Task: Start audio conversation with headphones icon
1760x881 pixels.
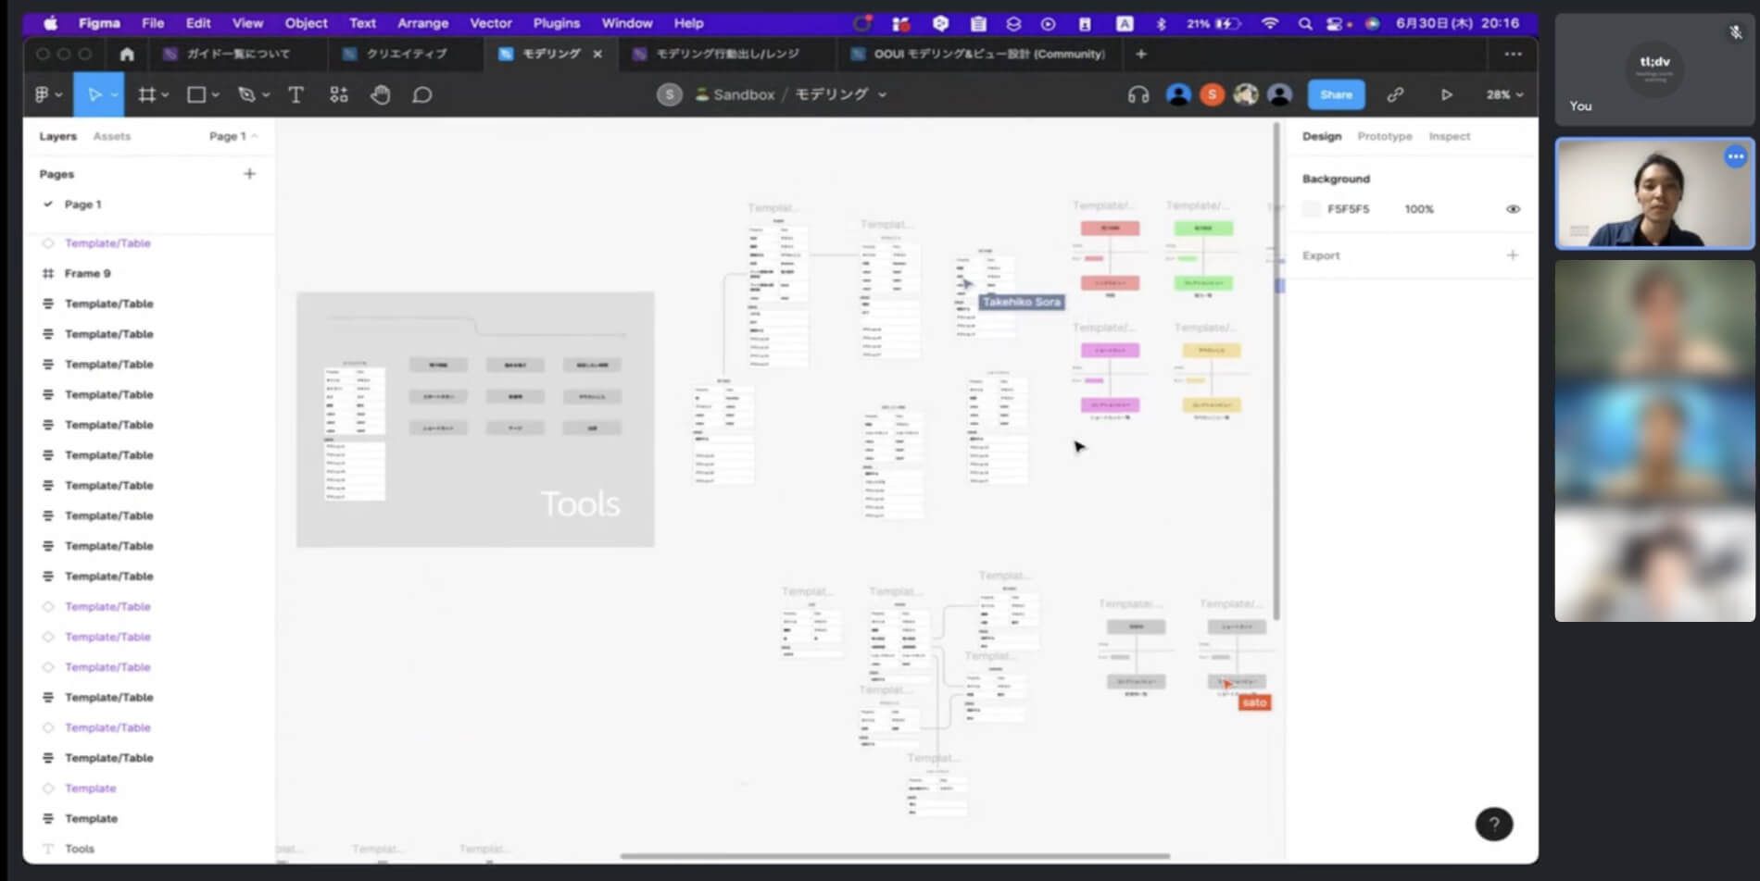Action: 1138,94
